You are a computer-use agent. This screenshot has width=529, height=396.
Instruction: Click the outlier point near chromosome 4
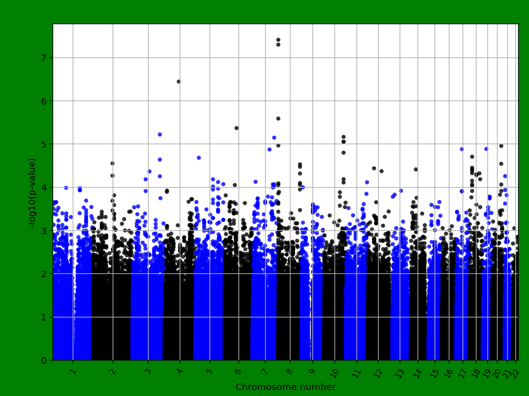179,82
